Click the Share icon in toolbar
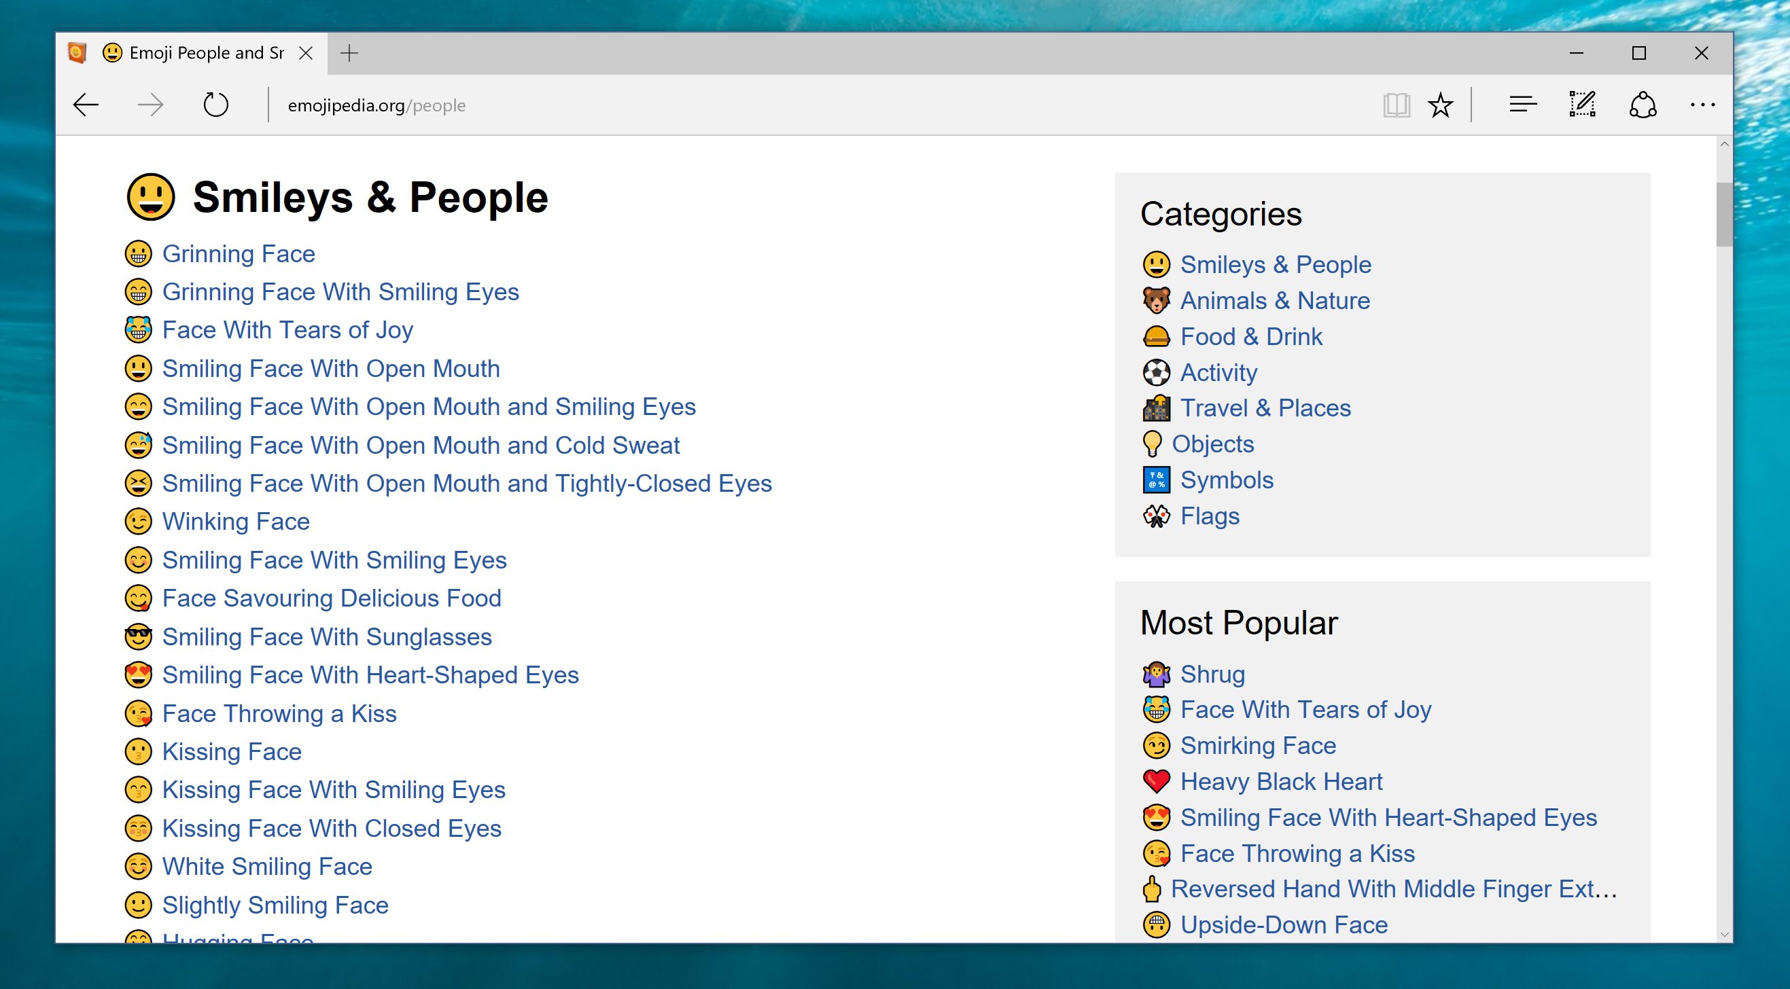The width and height of the screenshot is (1790, 989). pyautogui.click(x=1643, y=105)
